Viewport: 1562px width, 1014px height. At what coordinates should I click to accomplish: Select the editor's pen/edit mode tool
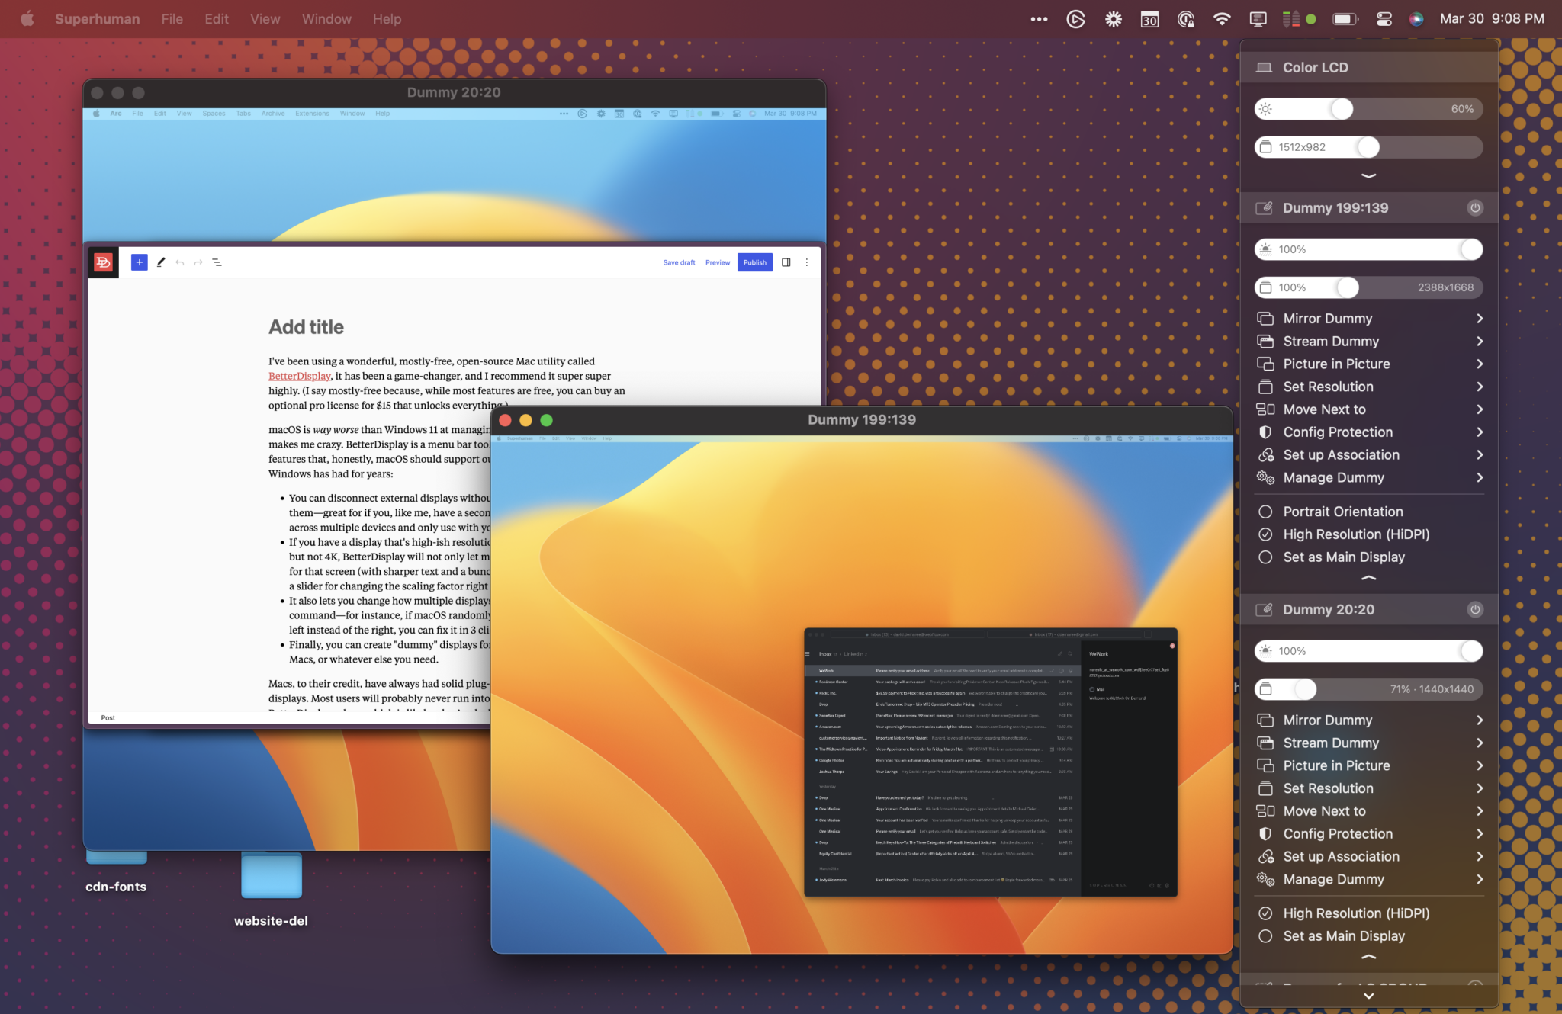(x=161, y=262)
